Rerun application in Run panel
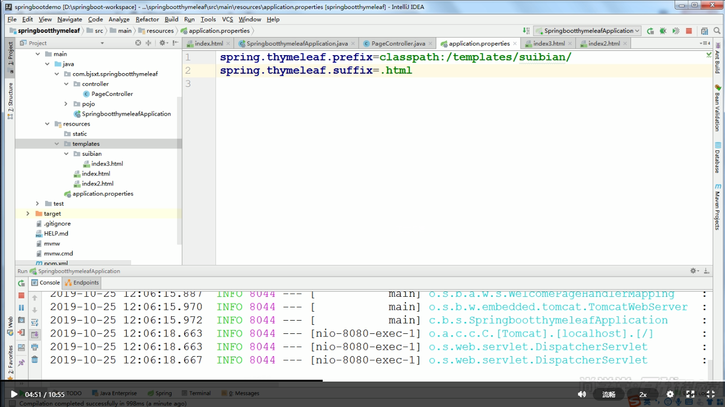725x407 pixels. coord(21,284)
